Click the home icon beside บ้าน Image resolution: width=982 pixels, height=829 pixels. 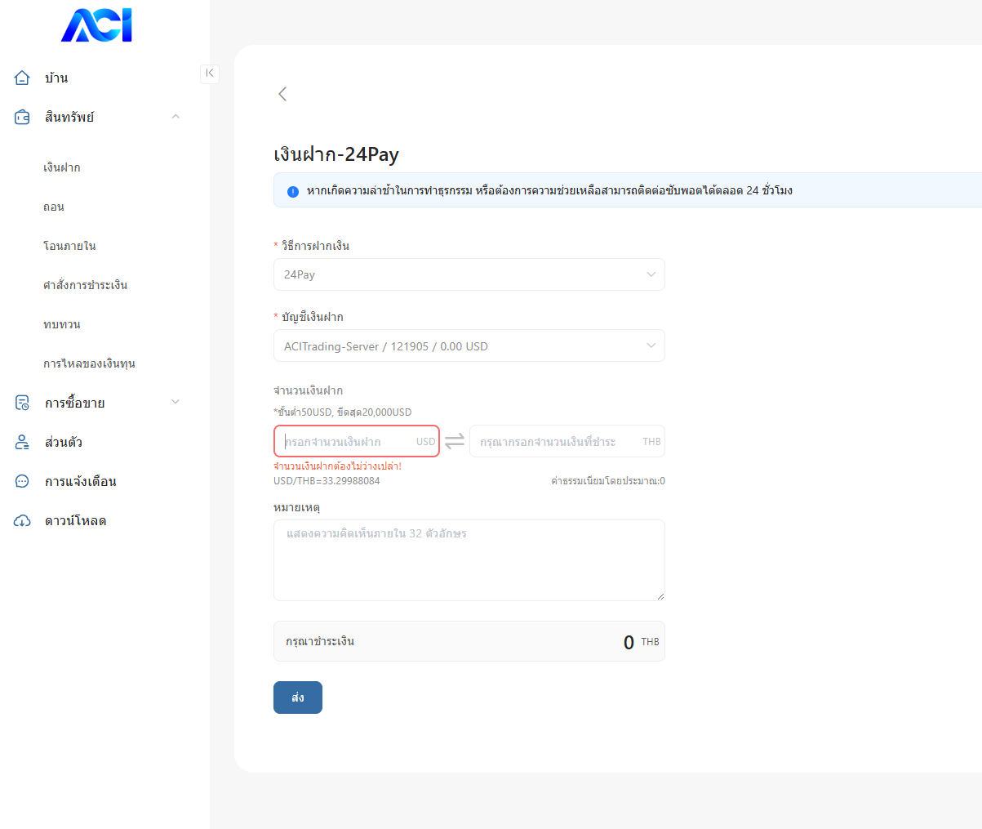[x=22, y=78]
